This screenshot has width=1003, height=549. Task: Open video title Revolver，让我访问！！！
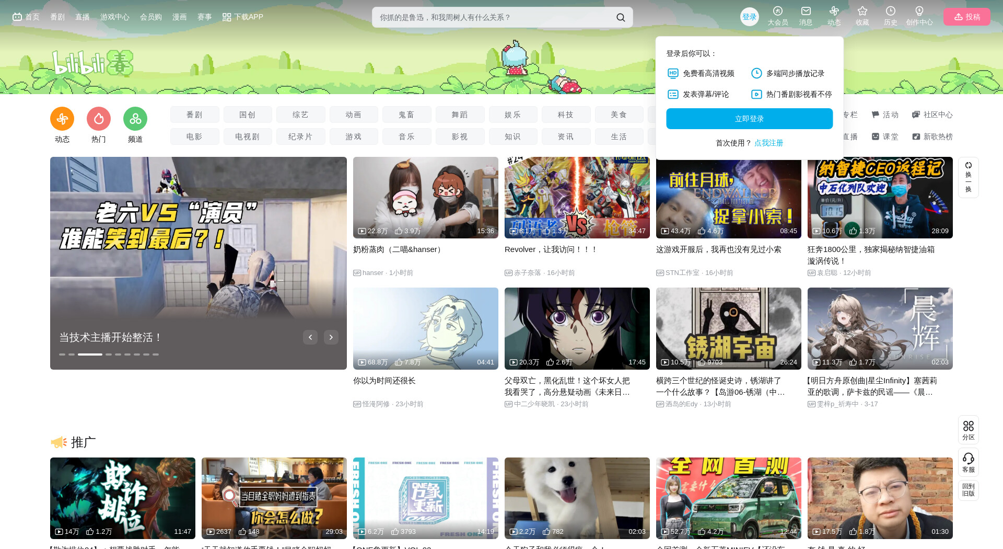(x=551, y=249)
